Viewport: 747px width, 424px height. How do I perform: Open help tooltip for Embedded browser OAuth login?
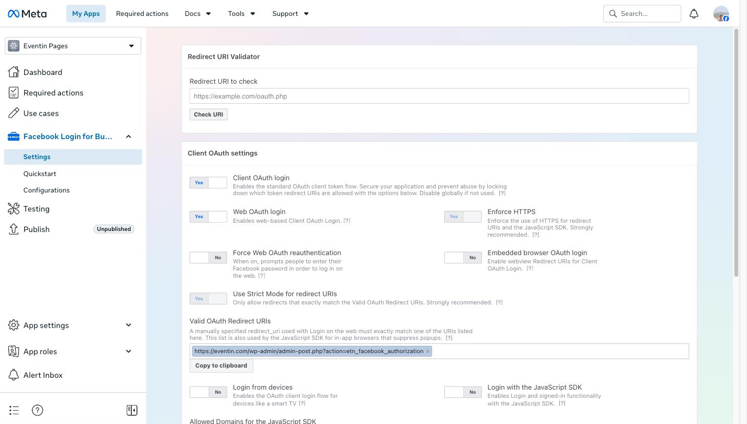[x=530, y=268]
